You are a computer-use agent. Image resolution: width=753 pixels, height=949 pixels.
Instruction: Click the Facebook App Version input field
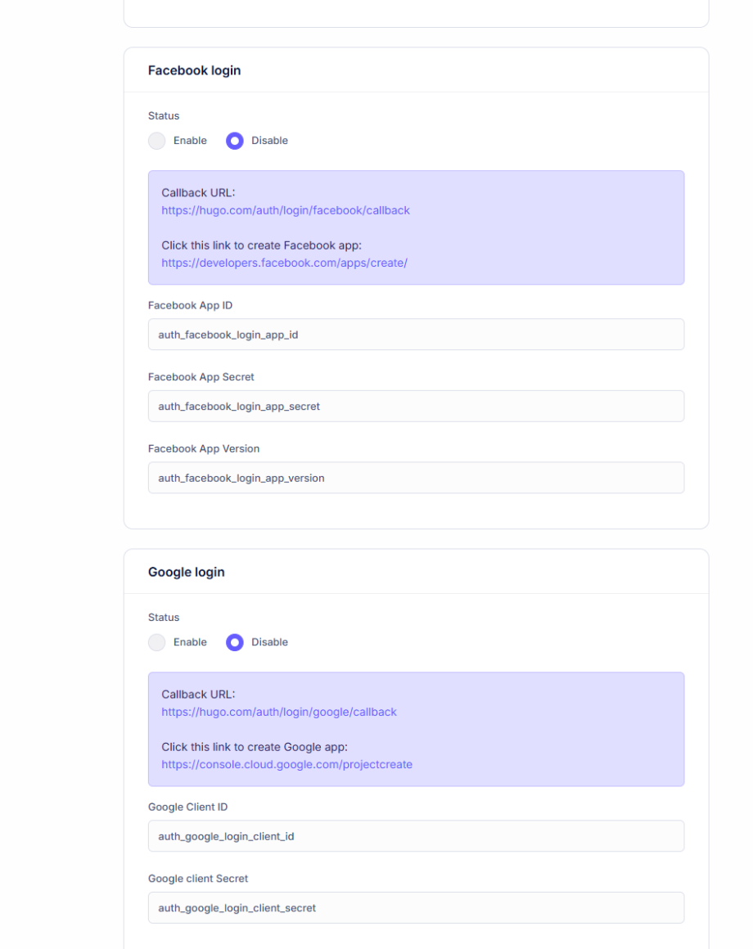coord(416,478)
